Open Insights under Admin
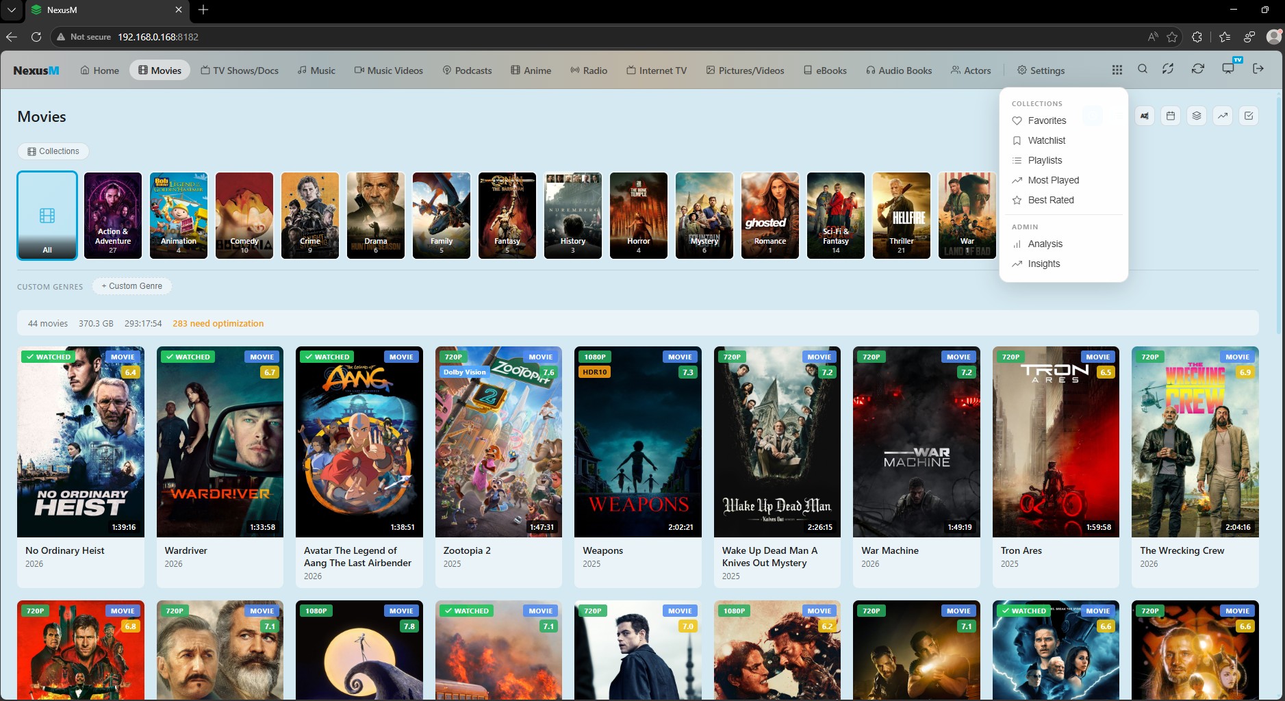The height and width of the screenshot is (701, 1285). click(x=1064, y=264)
